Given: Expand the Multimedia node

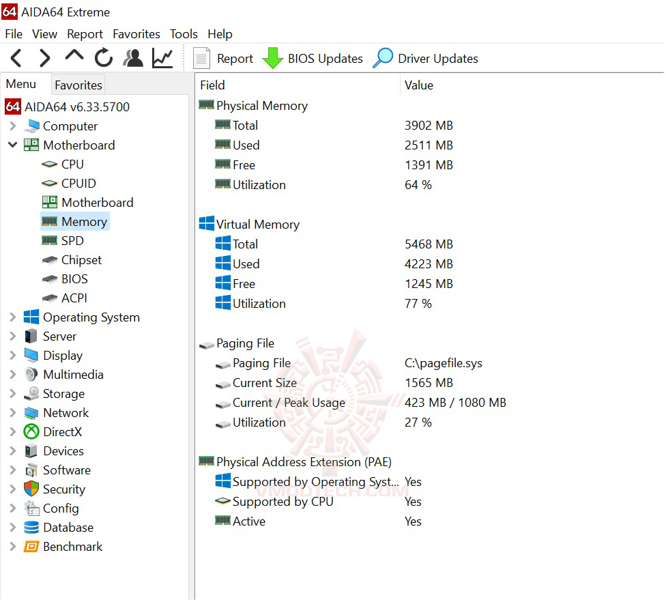Looking at the screenshot, I should pos(13,375).
